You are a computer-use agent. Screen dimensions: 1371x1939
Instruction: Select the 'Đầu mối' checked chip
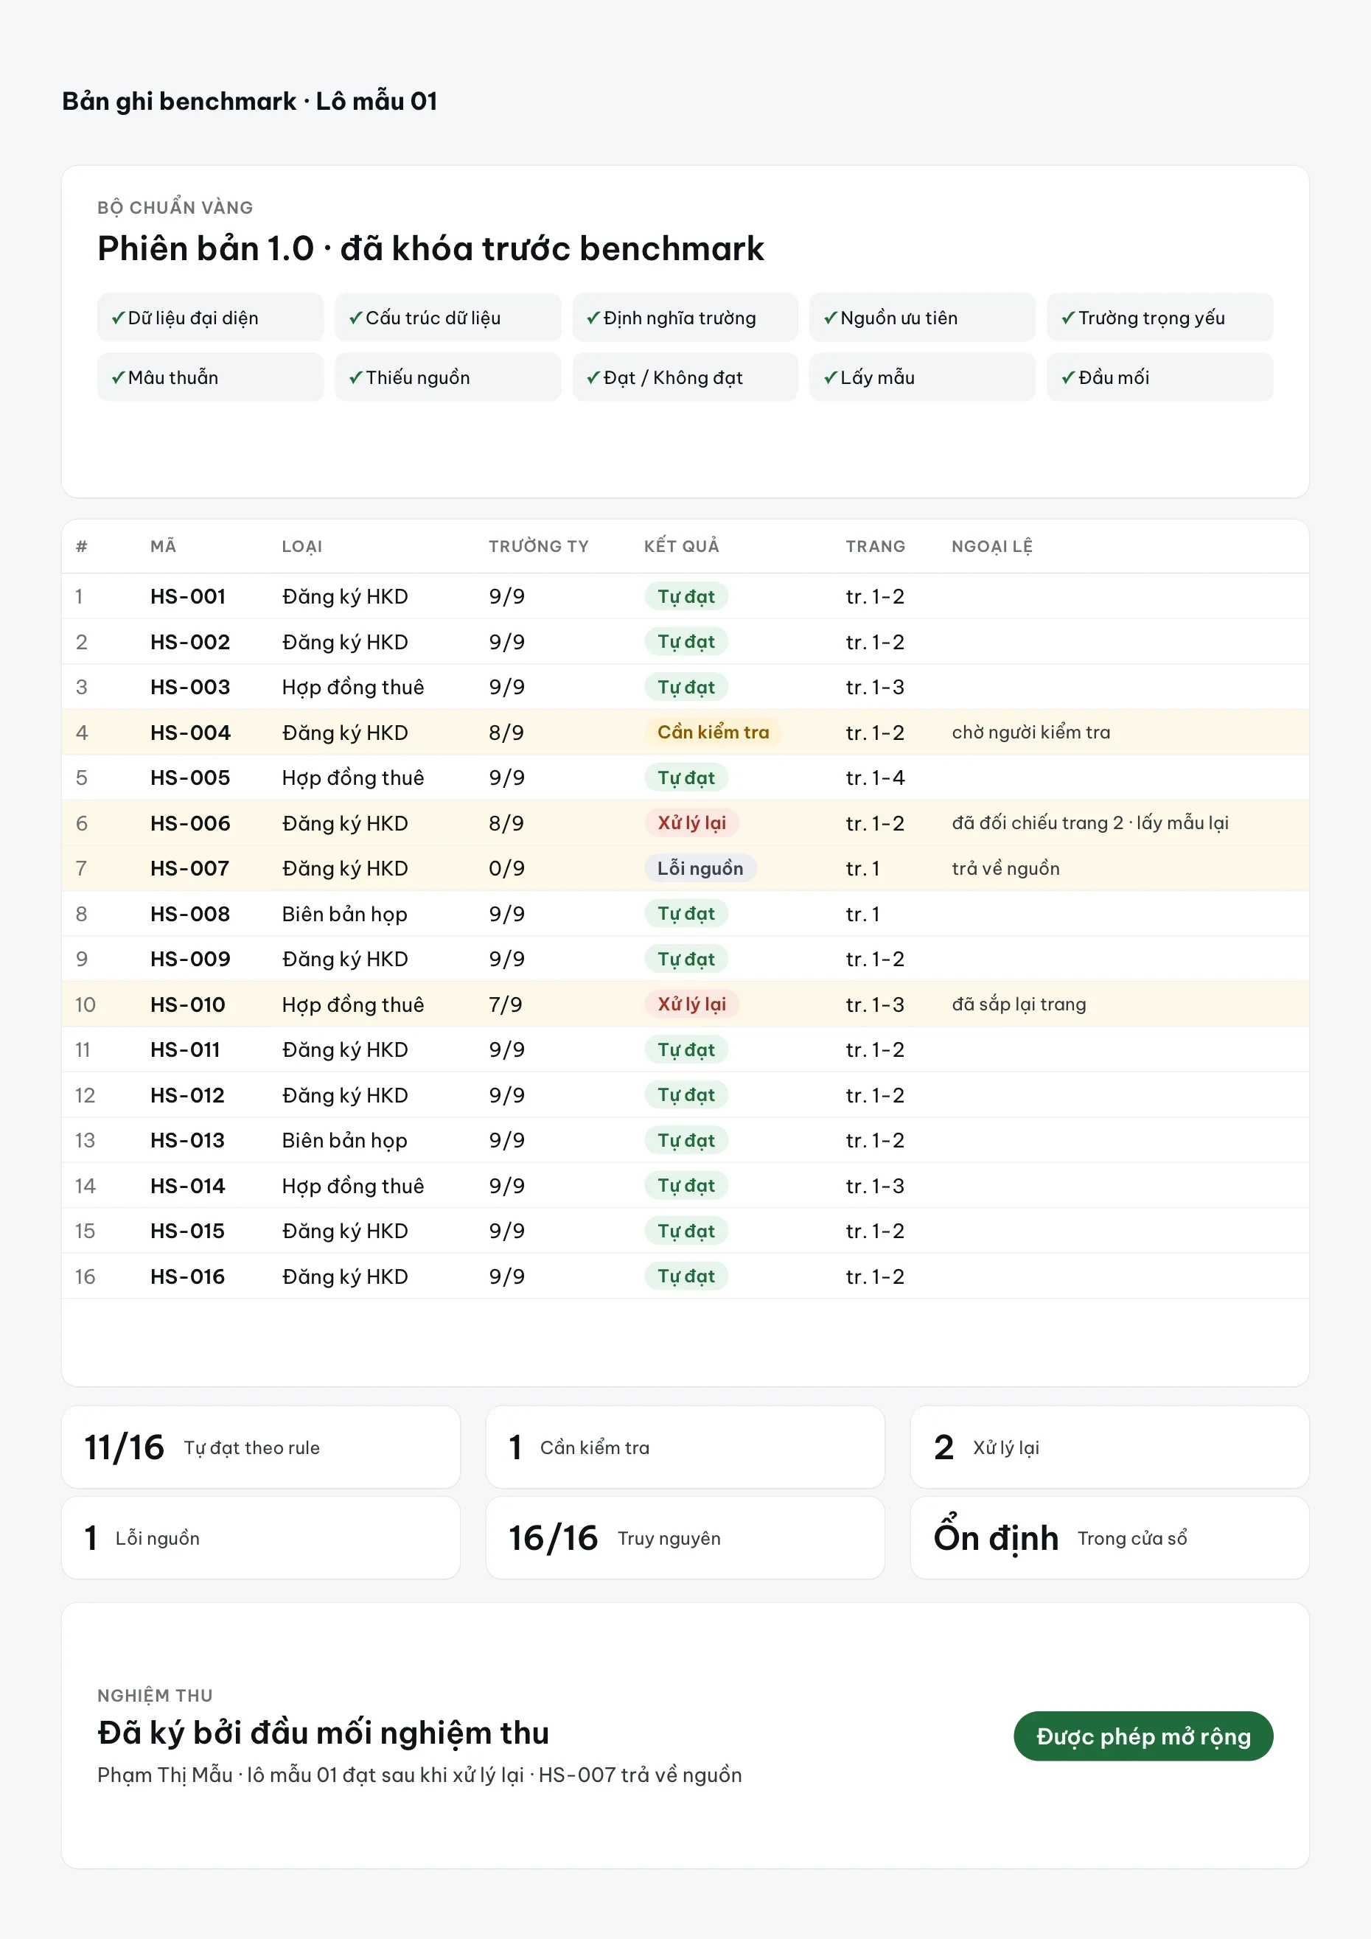pyautogui.click(x=1159, y=377)
